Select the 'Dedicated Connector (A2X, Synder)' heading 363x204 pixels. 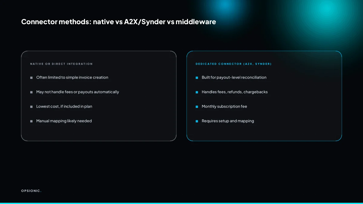(x=234, y=64)
